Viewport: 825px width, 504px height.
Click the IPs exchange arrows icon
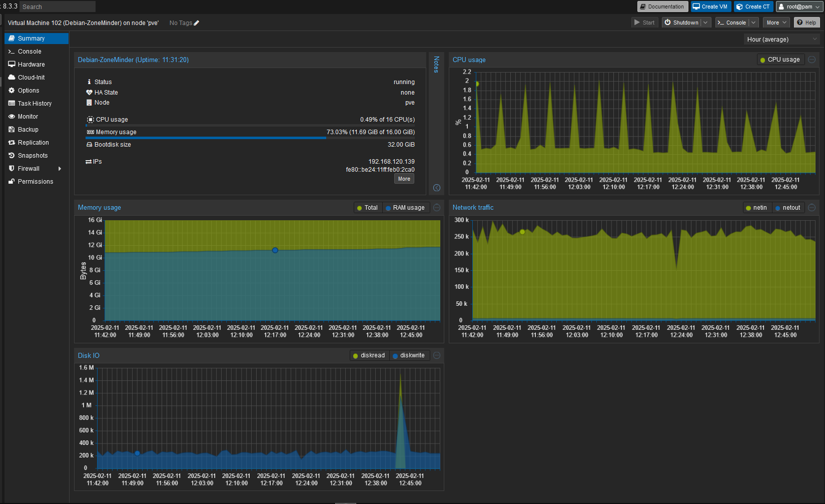89,162
